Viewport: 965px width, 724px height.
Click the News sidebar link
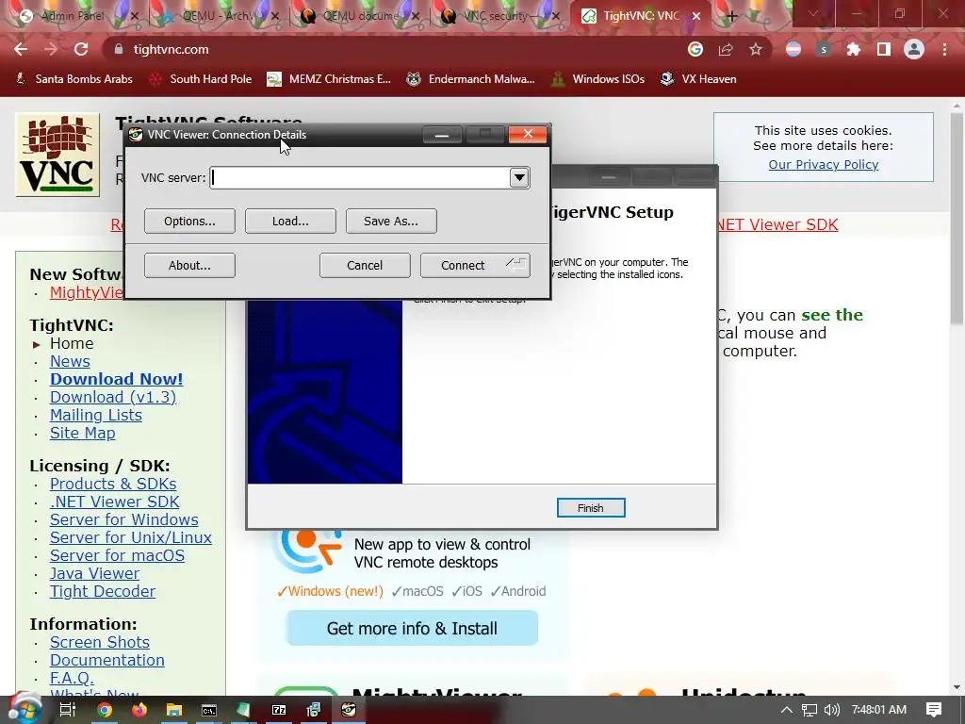(70, 361)
